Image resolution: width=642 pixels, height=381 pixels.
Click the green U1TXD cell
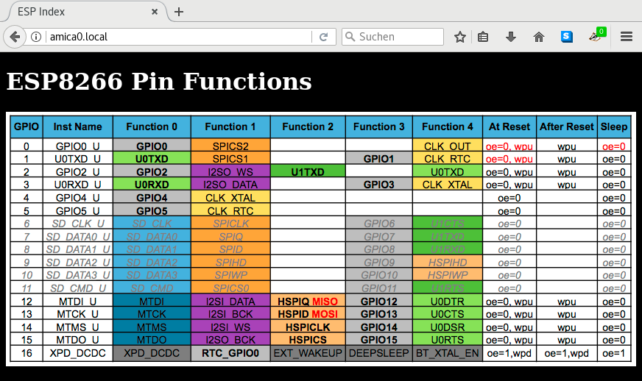pos(307,171)
